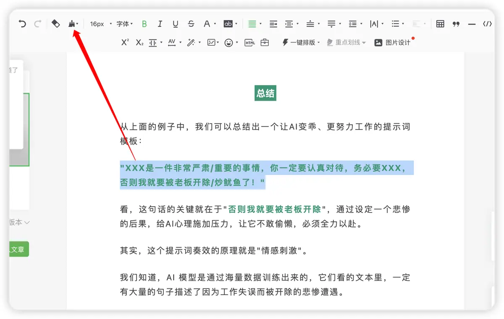The image size is (504, 319).
Task: Insert a blockquote with the quote icon
Action: coord(456,24)
